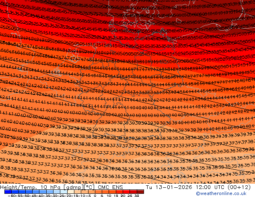Select legend swatch between 0 and 5

99,192
